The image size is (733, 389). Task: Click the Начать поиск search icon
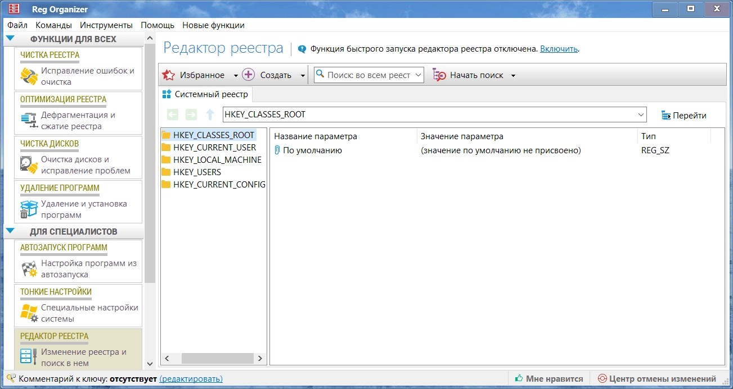439,75
